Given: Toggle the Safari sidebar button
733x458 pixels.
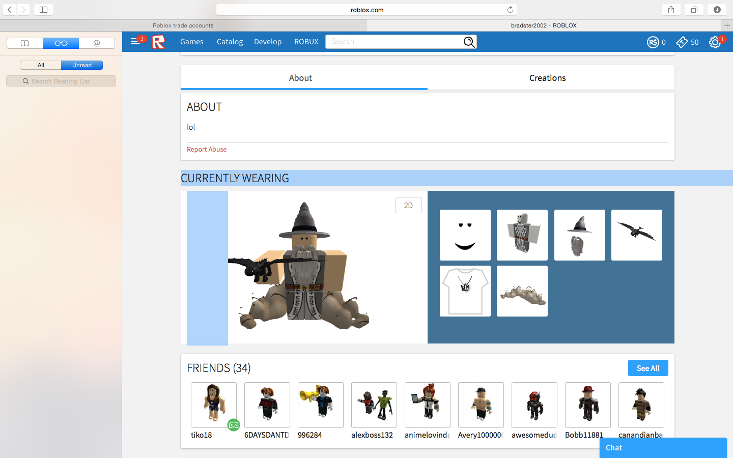Looking at the screenshot, I should click(44, 10).
